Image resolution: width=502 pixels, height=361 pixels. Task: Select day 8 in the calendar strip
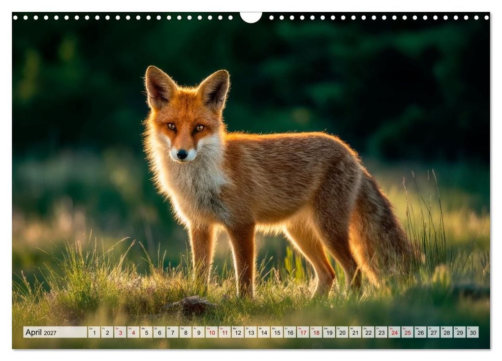point(186,332)
